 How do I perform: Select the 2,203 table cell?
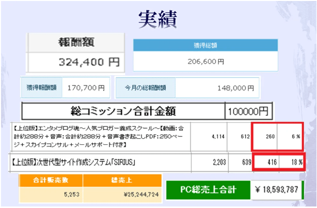click(219, 162)
